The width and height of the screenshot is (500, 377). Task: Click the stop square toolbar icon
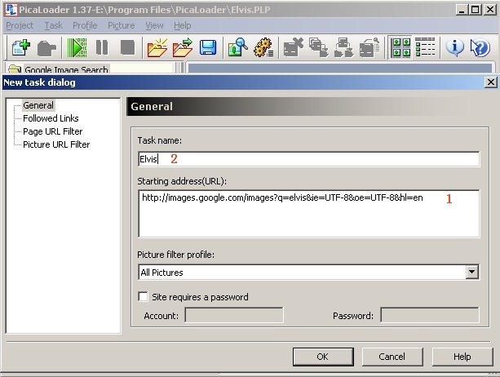[127, 47]
